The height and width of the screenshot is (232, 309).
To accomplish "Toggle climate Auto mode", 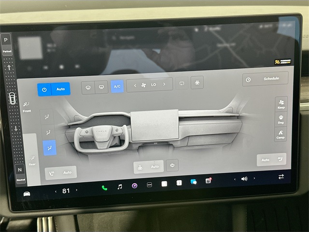I will (x=61, y=89).
